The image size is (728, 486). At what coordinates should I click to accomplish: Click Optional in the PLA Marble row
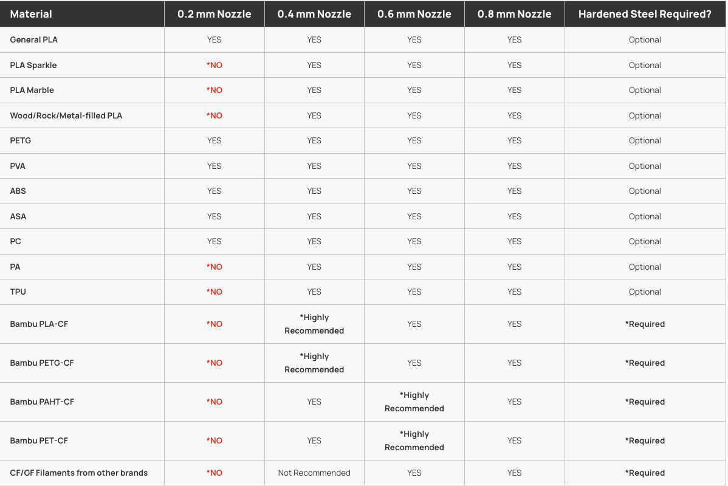point(645,90)
